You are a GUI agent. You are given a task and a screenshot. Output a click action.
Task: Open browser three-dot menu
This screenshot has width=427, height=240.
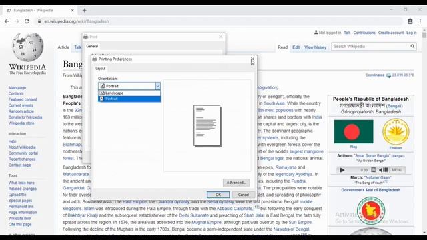(x=420, y=21)
